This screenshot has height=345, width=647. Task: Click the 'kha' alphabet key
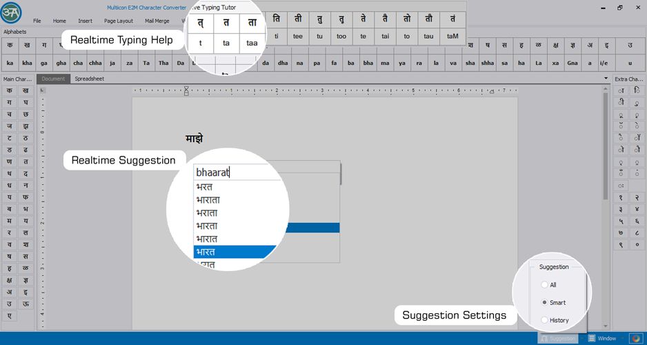(x=27, y=63)
